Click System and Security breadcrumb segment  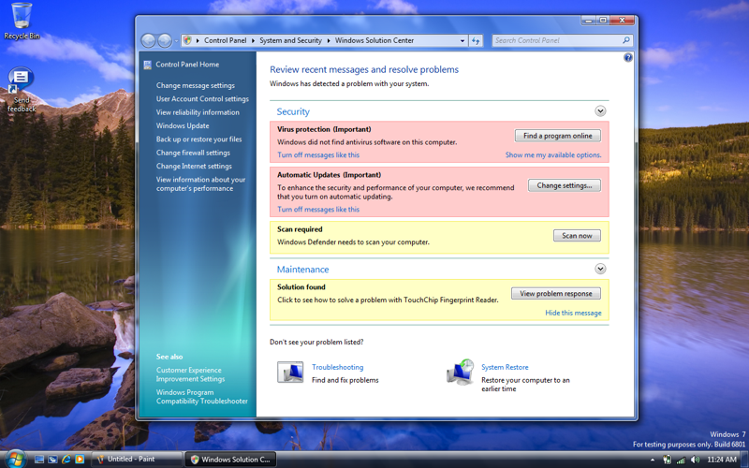[290, 40]
